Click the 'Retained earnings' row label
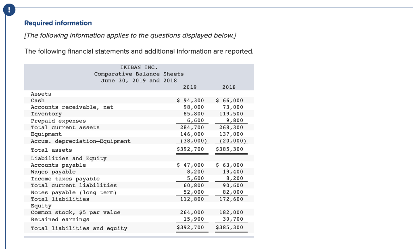413x249 pixels. pyautogui.click(x=60, y=220)
